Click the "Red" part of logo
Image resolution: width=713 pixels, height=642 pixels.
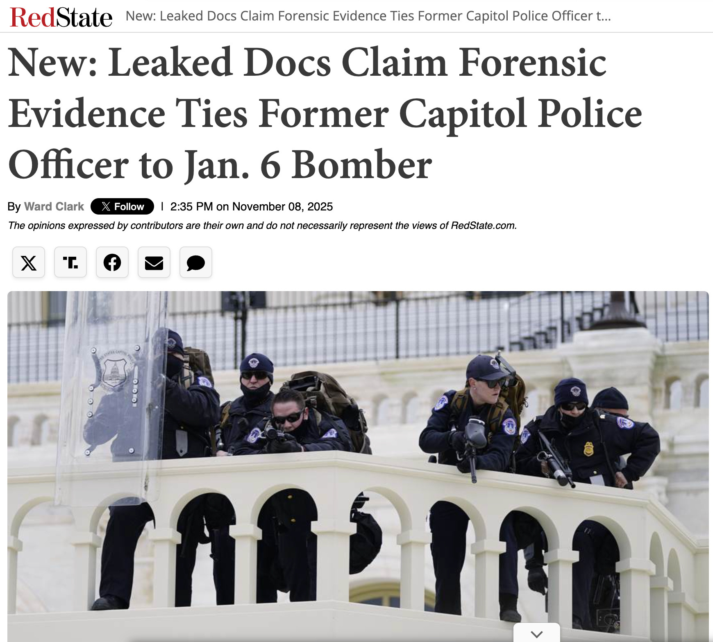pos(33,17)
